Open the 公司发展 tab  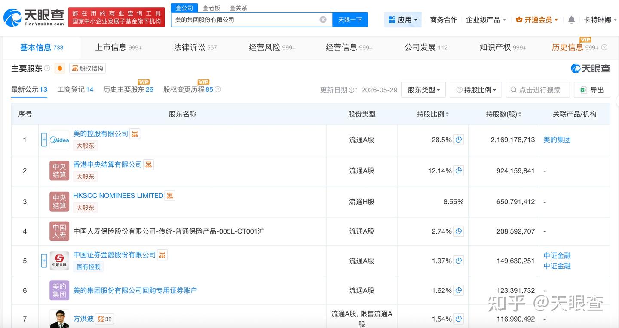click(426, 47)
